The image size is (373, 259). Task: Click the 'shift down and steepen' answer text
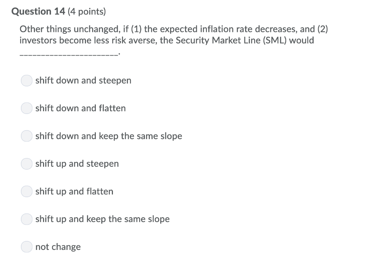[83, 81]
